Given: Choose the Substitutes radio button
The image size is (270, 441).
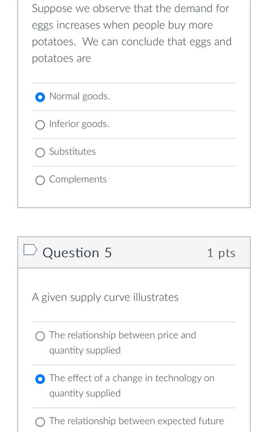Looking at the screenshot, I should coord(40,152).
